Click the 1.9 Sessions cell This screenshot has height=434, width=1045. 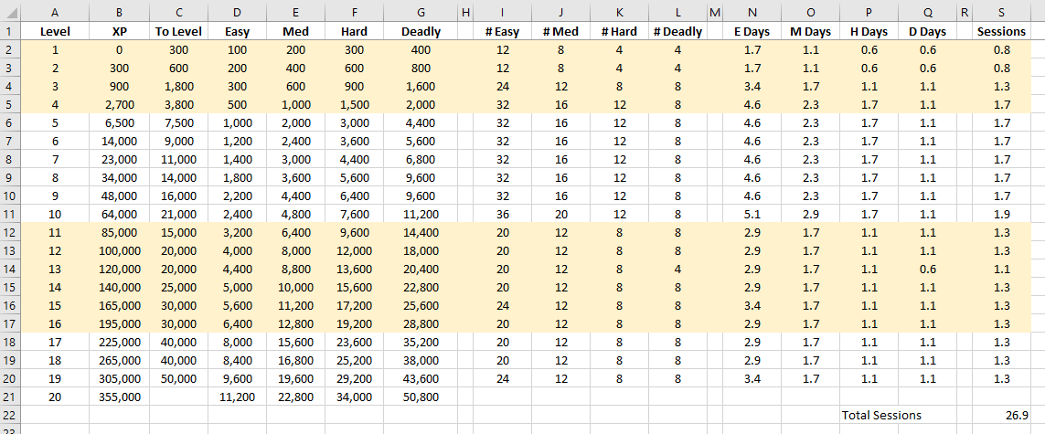tap(1001, 214)
